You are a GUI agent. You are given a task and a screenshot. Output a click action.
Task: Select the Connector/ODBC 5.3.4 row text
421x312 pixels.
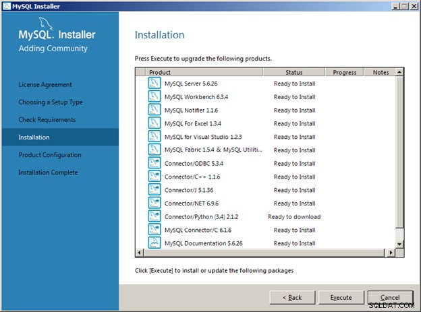point(194,163)
